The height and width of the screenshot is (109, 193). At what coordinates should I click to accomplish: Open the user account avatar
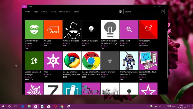[120, 12]
